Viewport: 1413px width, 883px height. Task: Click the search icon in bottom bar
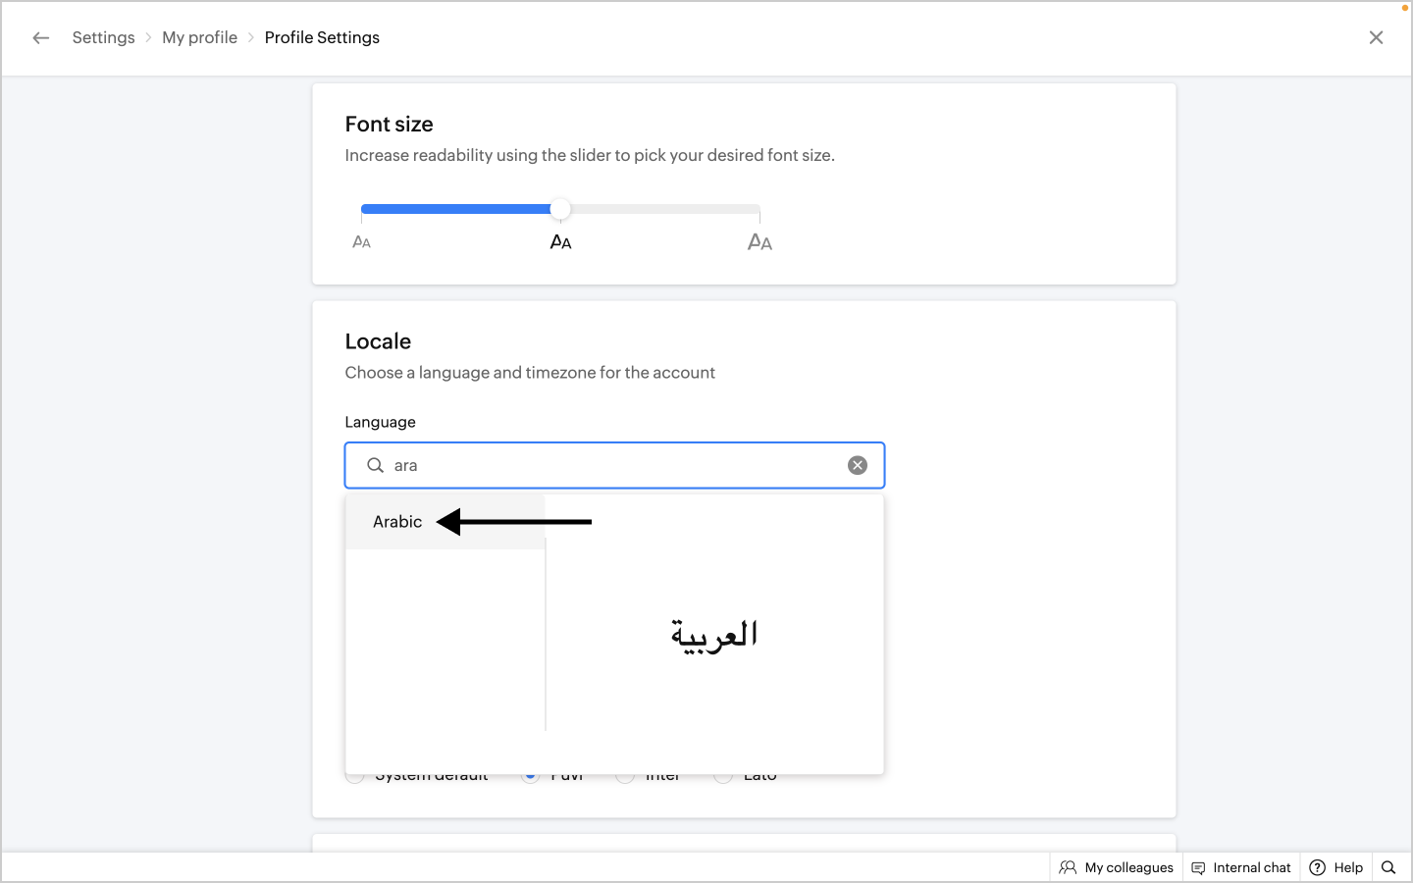[1388, 867]
